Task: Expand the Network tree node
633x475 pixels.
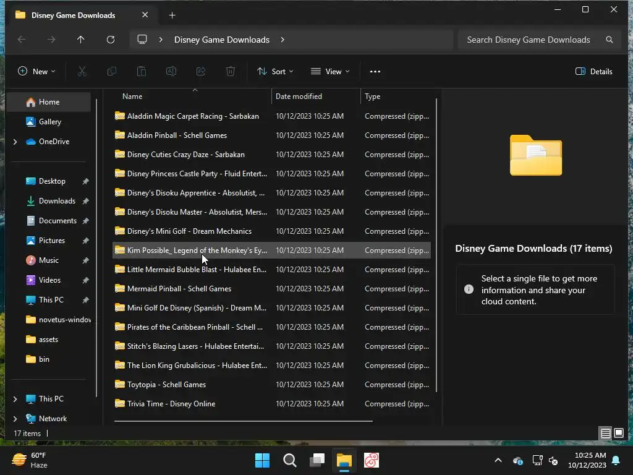Action: tap(15, 419)
